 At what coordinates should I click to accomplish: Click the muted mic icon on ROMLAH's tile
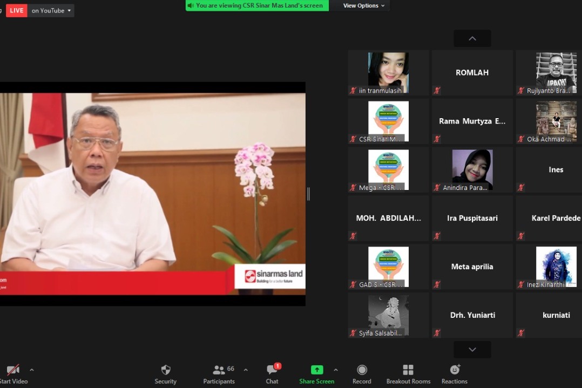pyautogui.click(x=437, y=91)
